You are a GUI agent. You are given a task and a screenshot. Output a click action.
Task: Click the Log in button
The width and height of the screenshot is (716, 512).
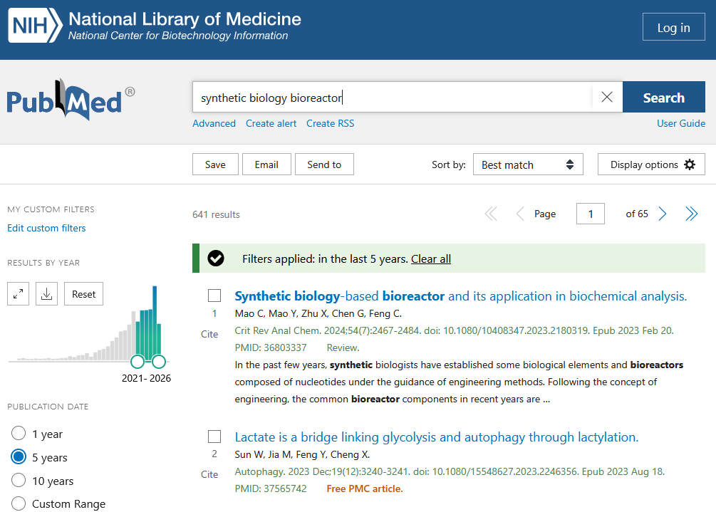point(673,27)
